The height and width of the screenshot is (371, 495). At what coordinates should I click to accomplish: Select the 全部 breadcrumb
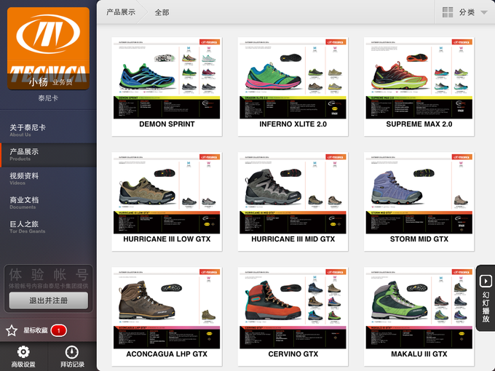162,12
